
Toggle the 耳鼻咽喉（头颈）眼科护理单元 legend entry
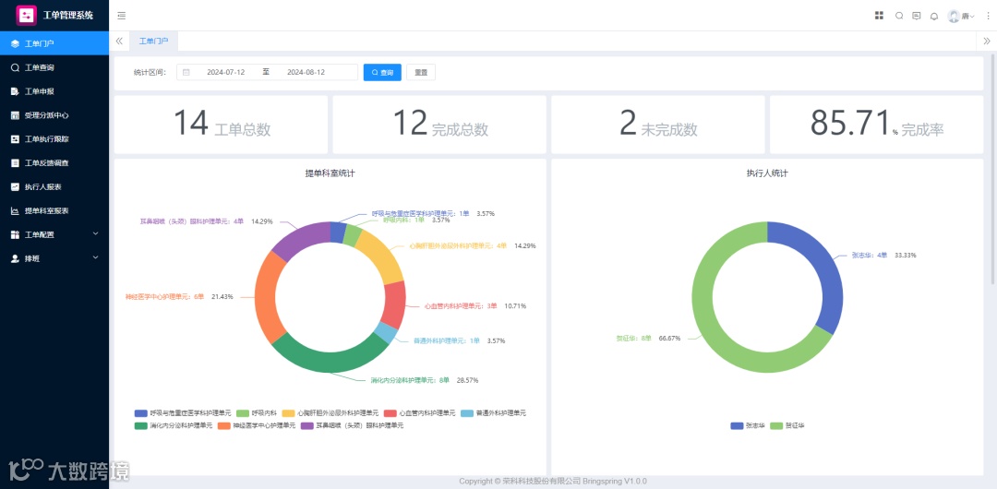(x=352, y=425)
